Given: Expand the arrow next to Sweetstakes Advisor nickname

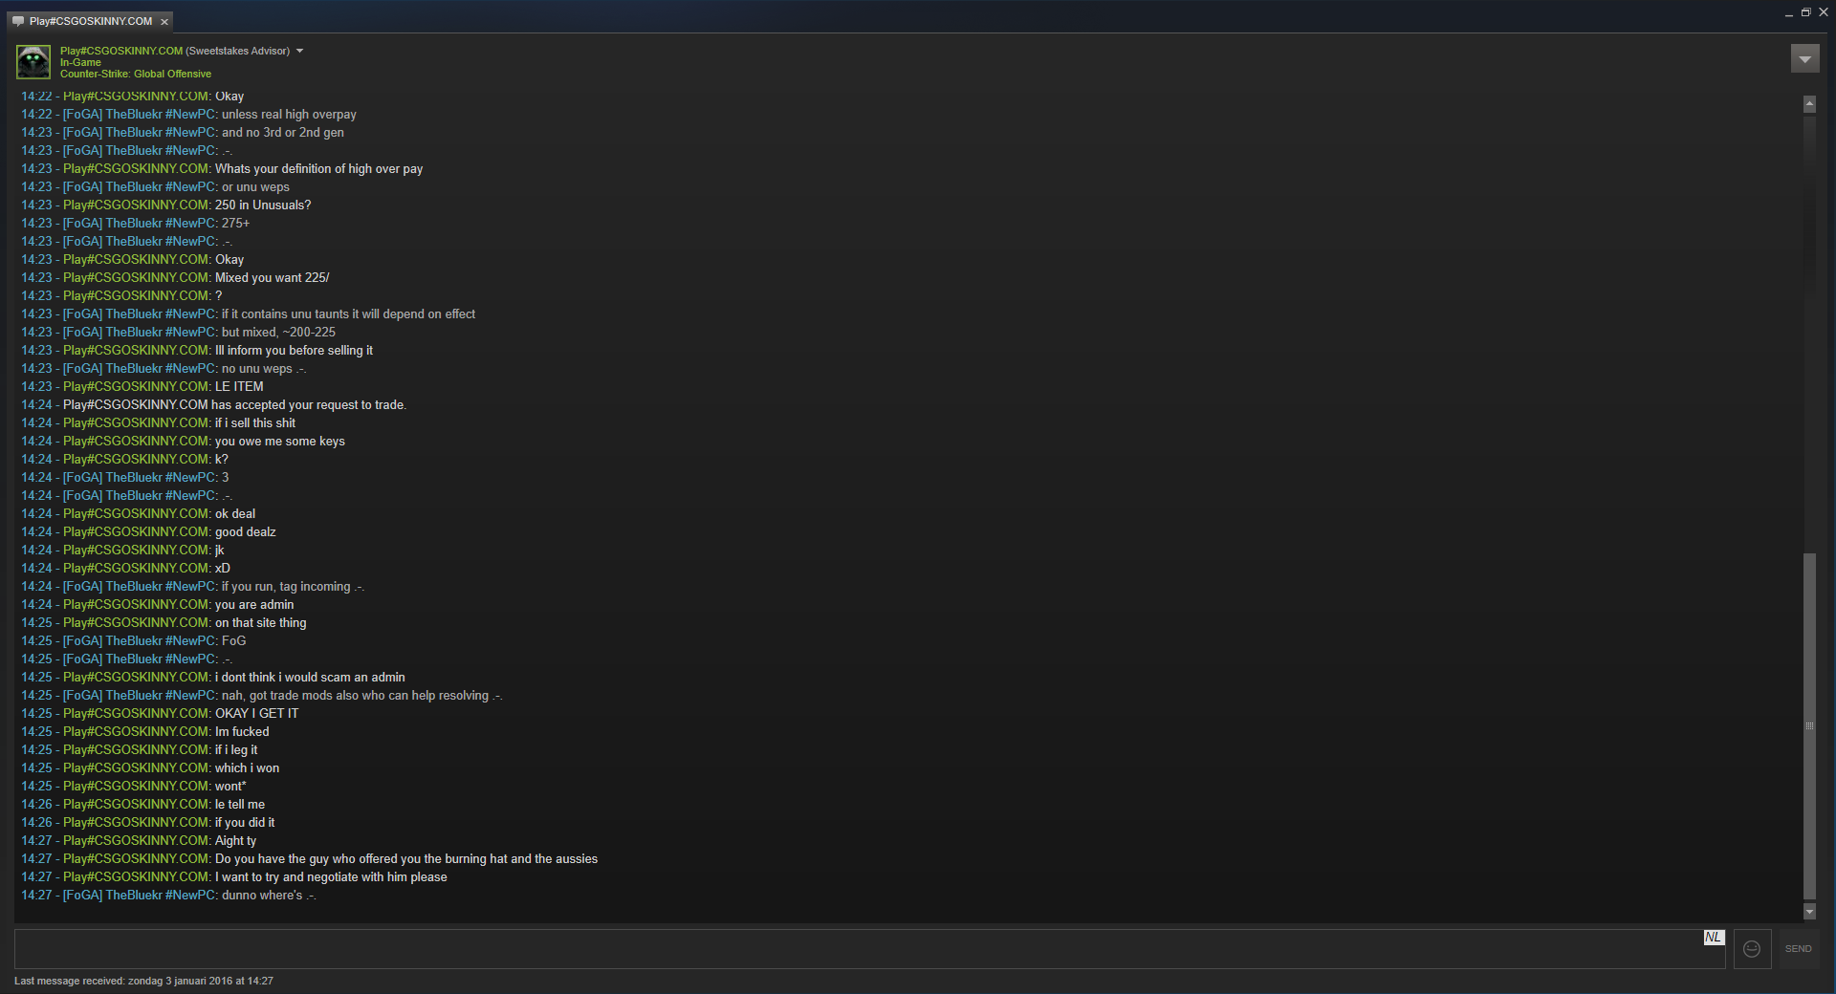Looking at the screenshot, I should [299, 51].
